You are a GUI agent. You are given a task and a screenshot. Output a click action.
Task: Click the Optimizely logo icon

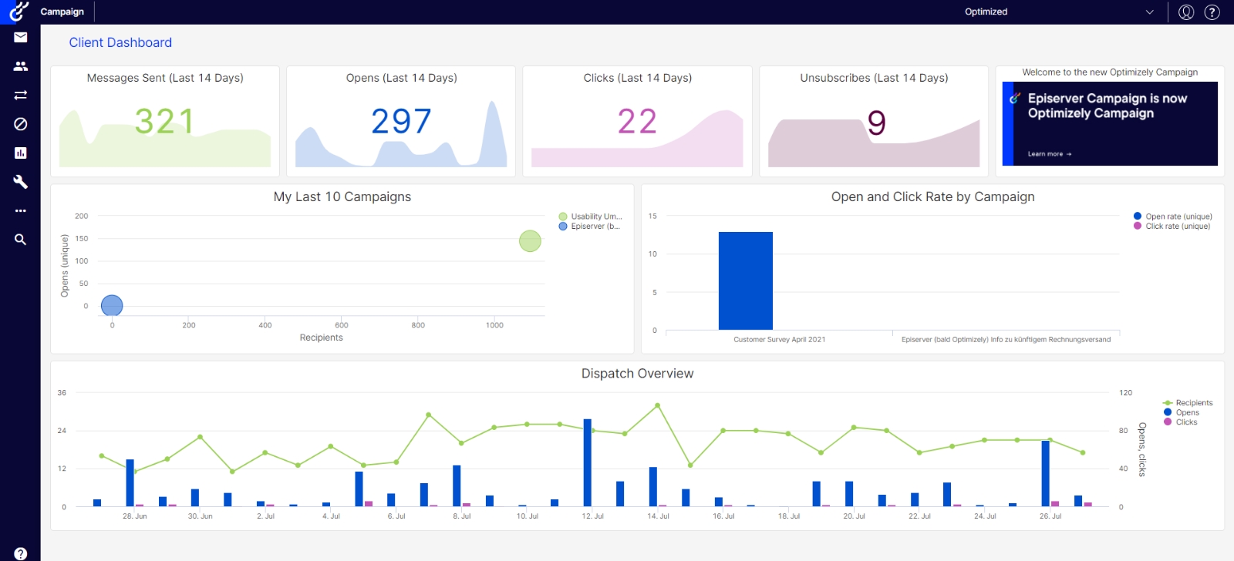(19, 11)
